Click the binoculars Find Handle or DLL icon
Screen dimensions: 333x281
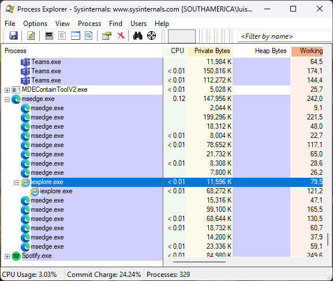pos(137,36)
